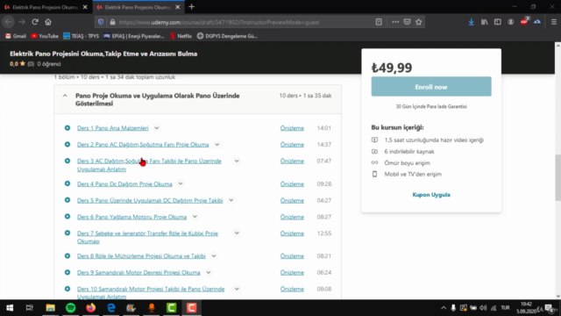Open the YouTube bookmark
The width and height of the screenshot is (561, 316).
point(45,36)
